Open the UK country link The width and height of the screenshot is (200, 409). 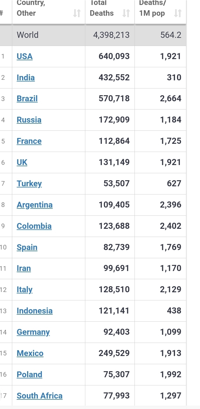(x=22, y=162)
